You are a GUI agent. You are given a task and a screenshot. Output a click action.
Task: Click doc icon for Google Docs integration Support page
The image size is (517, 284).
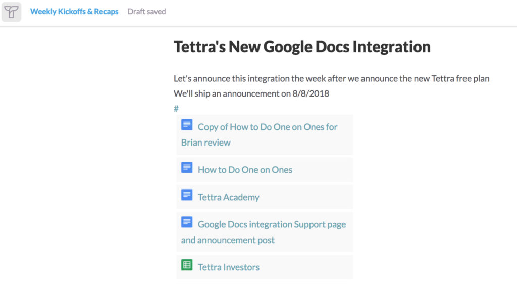[187, 222]
